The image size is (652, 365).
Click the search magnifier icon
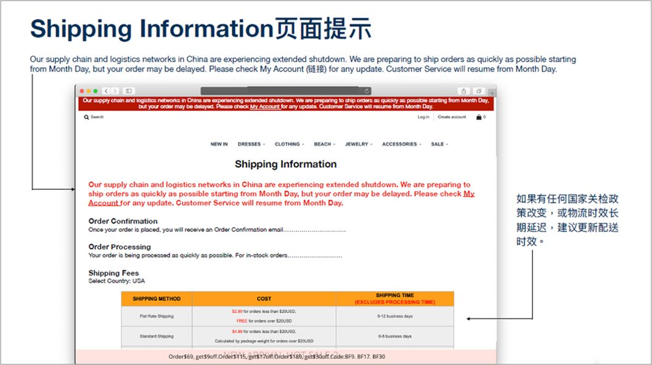point(86,117)
